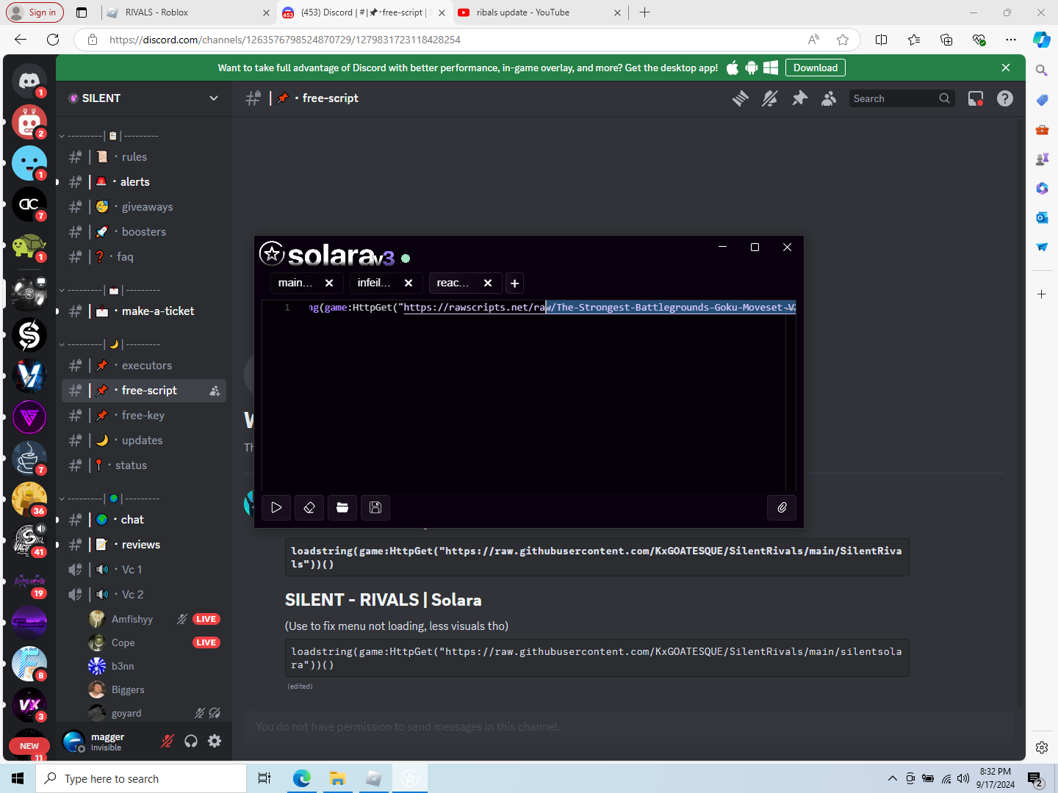Close the 'reac...' Solara tab

click(488, 283)
